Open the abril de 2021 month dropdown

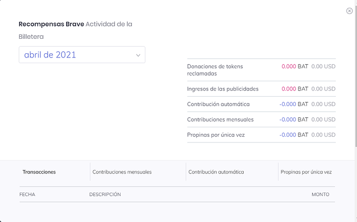point(82,55)
